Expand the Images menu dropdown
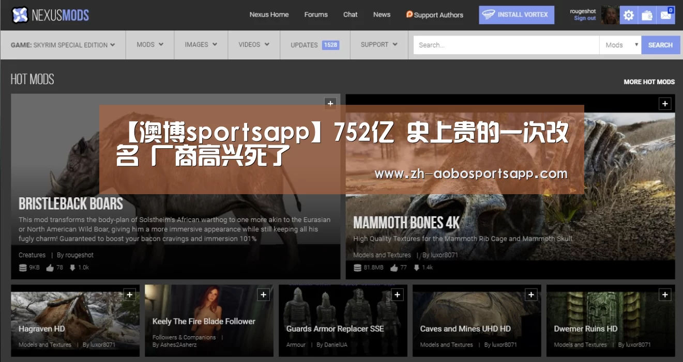This screenshot has height=362, width=683. 201,45
